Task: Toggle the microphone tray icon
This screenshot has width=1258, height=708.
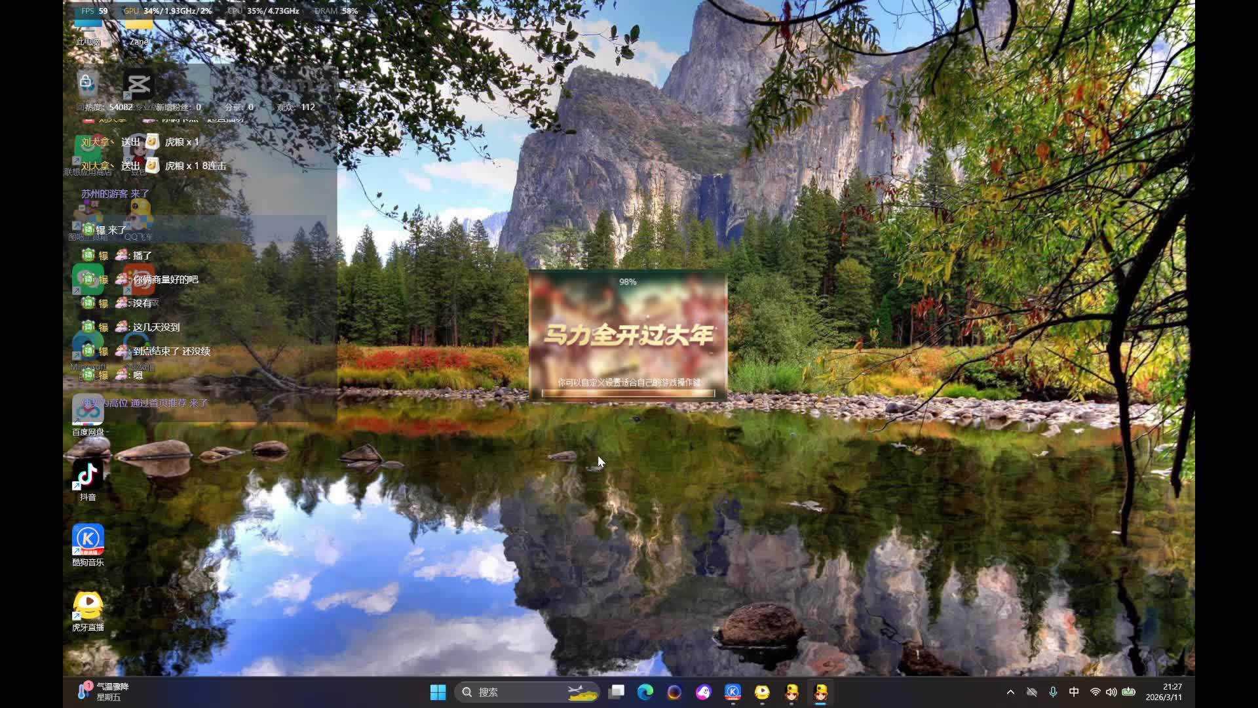Action: click(x=1053, y=692)
